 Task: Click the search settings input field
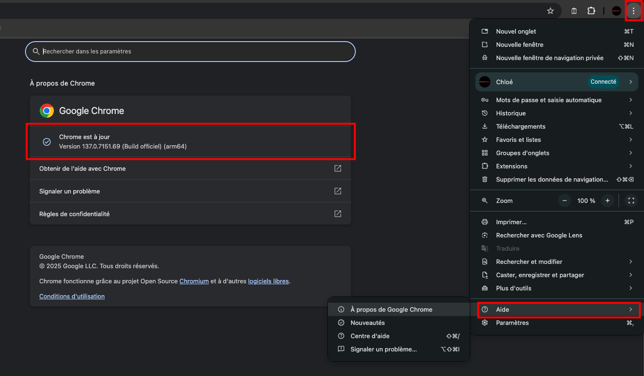click(x=194, y=51)
